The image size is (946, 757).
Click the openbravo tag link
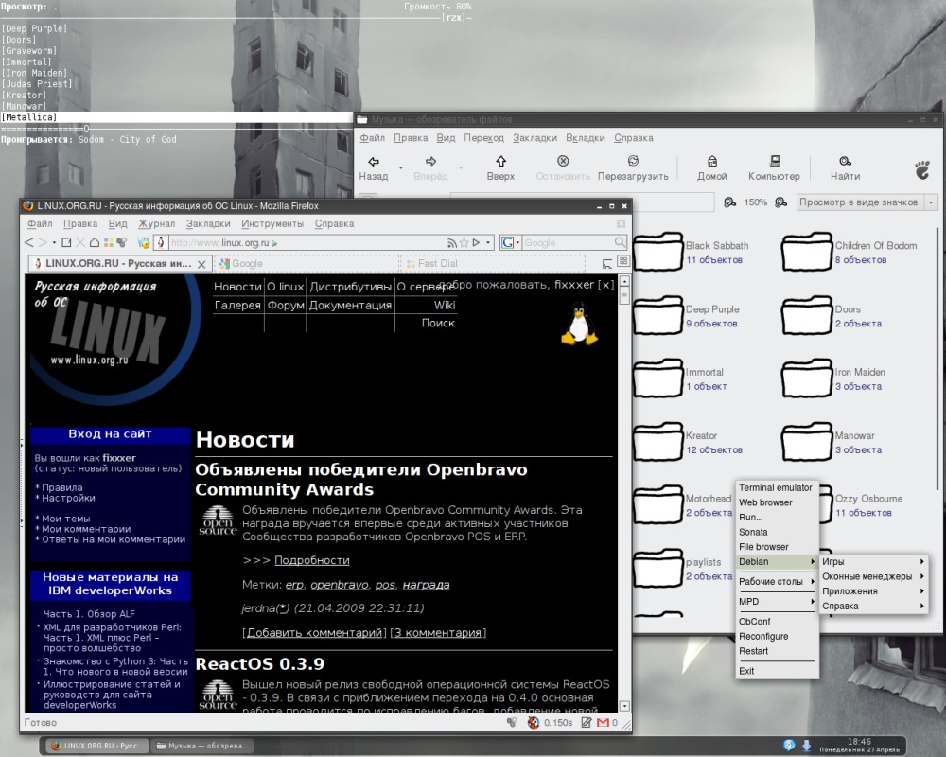point(339,585)
